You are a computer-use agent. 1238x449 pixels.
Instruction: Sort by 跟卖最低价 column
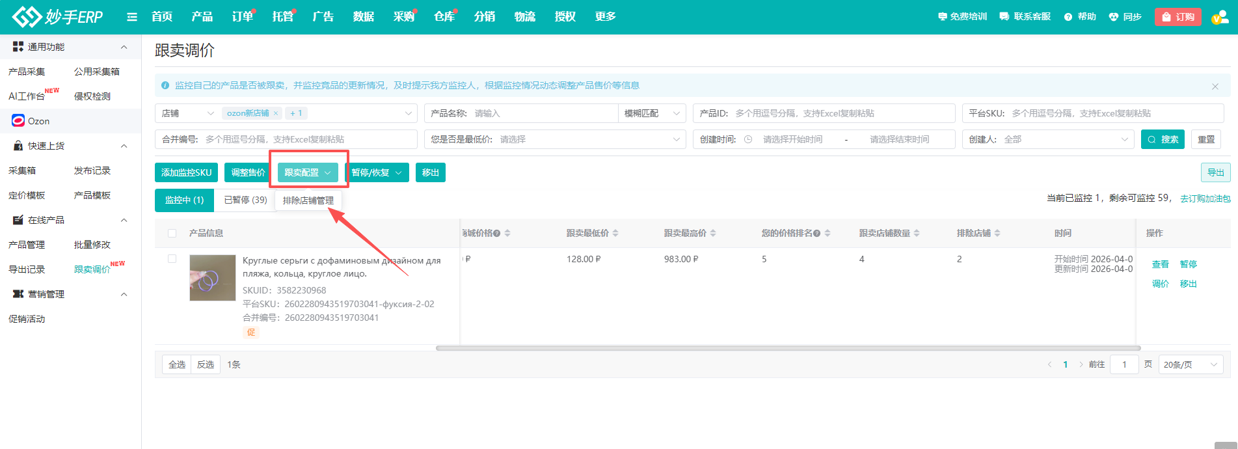tap(615, 233)
